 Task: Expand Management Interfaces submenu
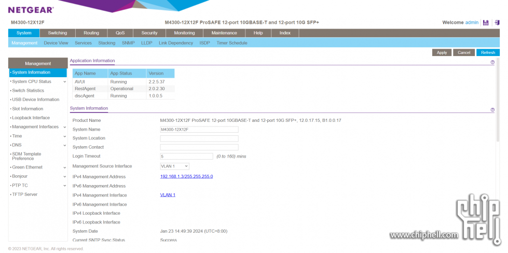[x=65, y=127]
